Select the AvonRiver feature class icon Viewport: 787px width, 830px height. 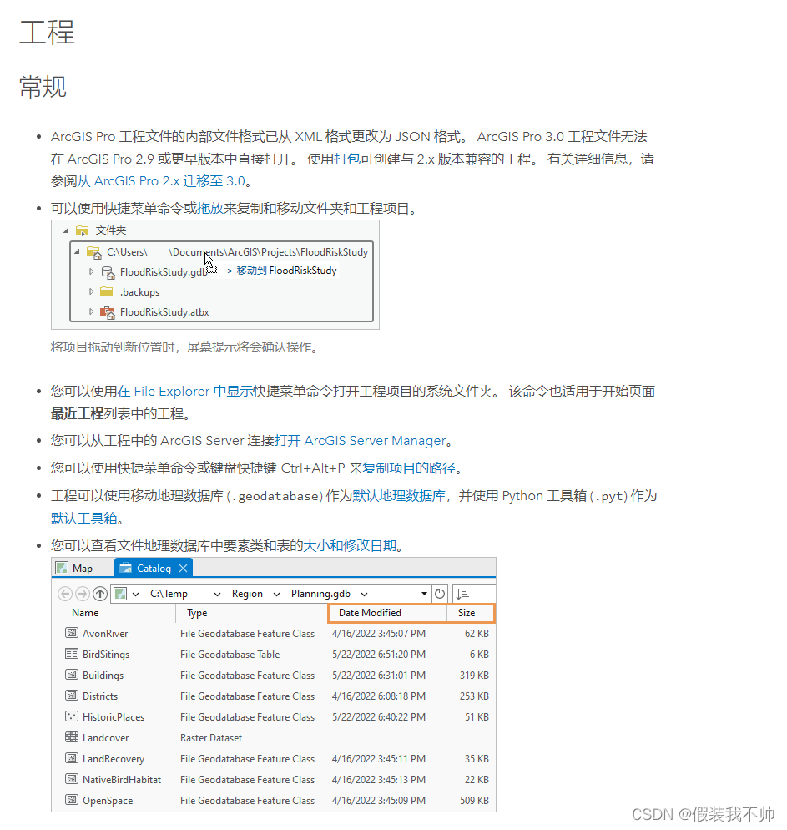[72, 633]
